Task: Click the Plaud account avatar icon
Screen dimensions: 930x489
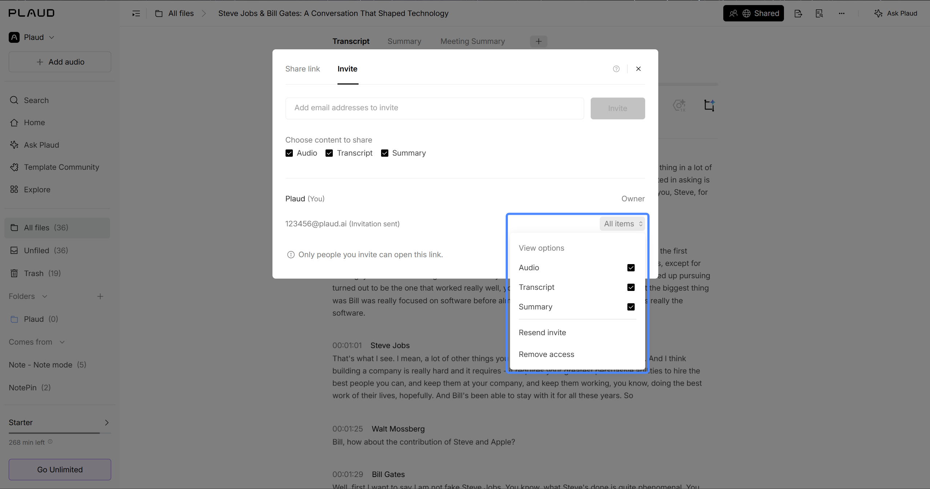Action: (14, 37)
